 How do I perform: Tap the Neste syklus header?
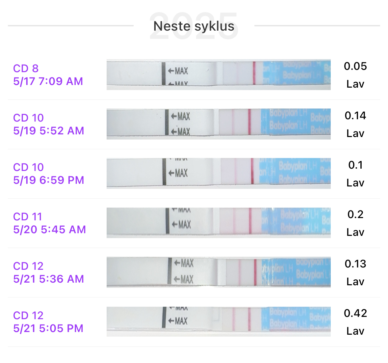coord(194,26)
